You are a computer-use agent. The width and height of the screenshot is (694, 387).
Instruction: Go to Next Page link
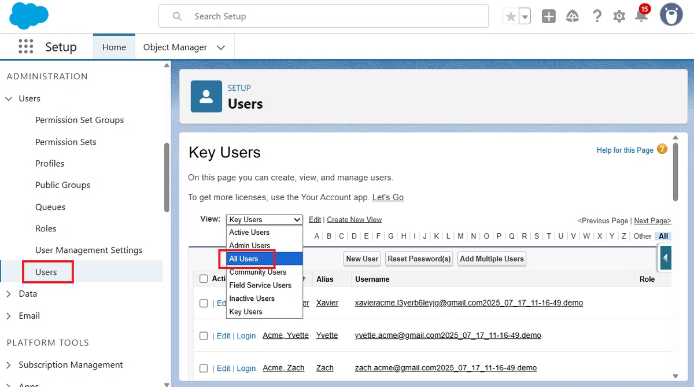[652, 221]
